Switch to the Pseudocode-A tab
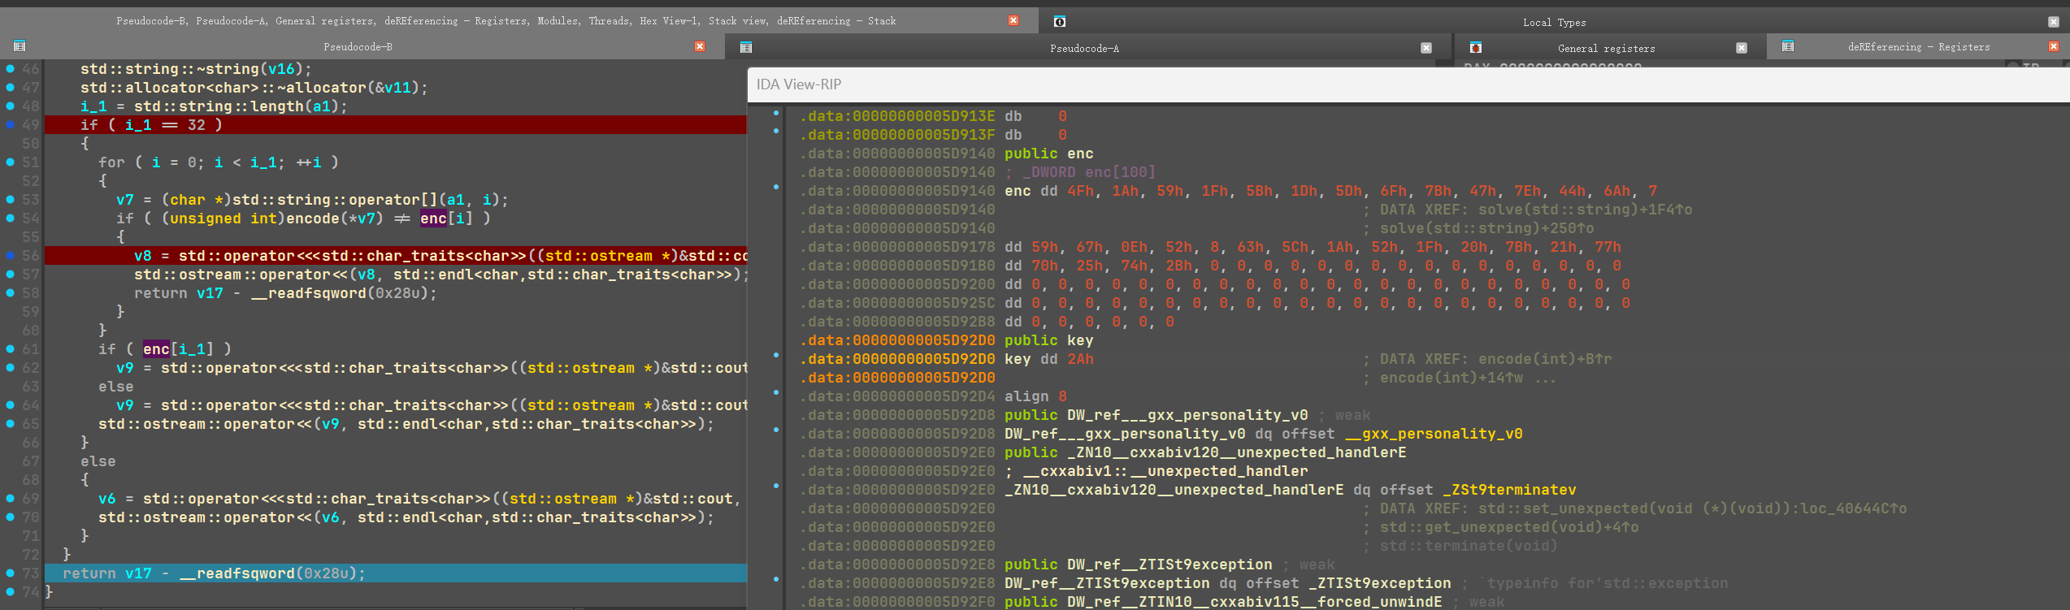 (1083, 48)
